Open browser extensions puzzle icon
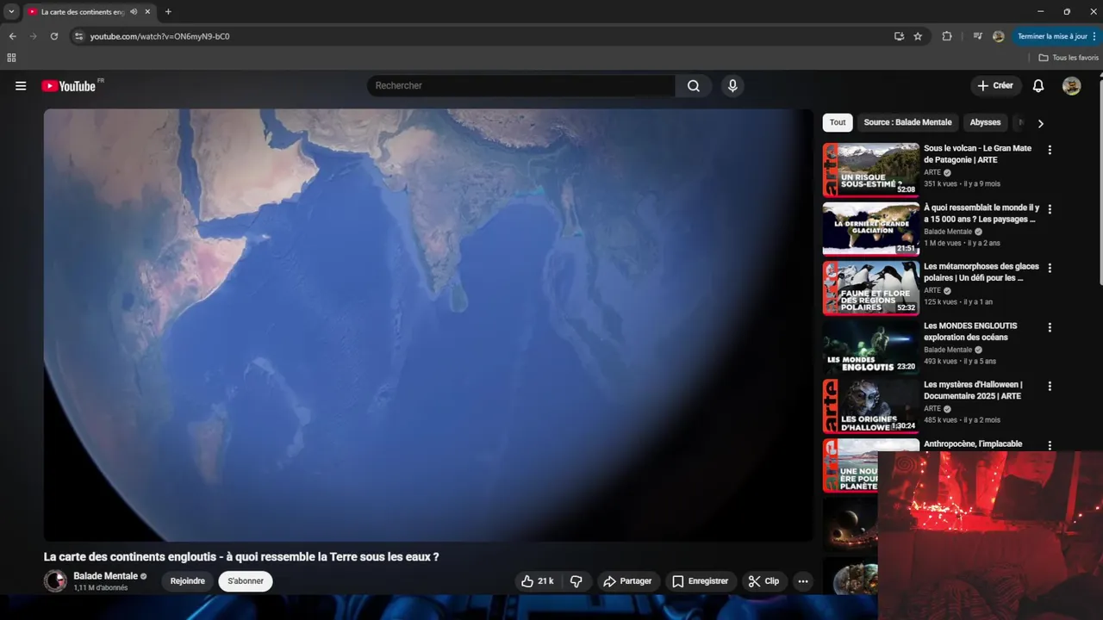This screenshot has height=620, width=1103. coord(947,36)
